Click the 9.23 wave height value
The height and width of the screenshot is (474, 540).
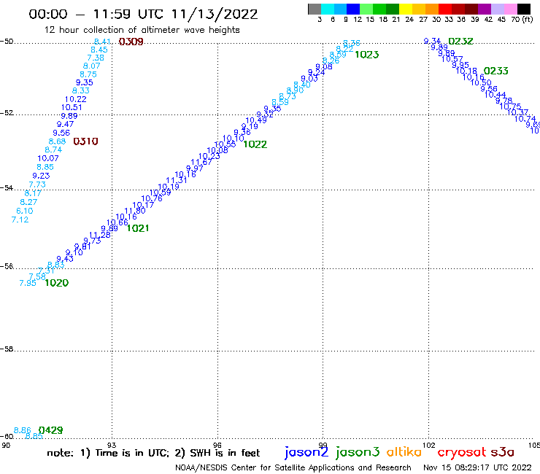[x=42, y=176]
